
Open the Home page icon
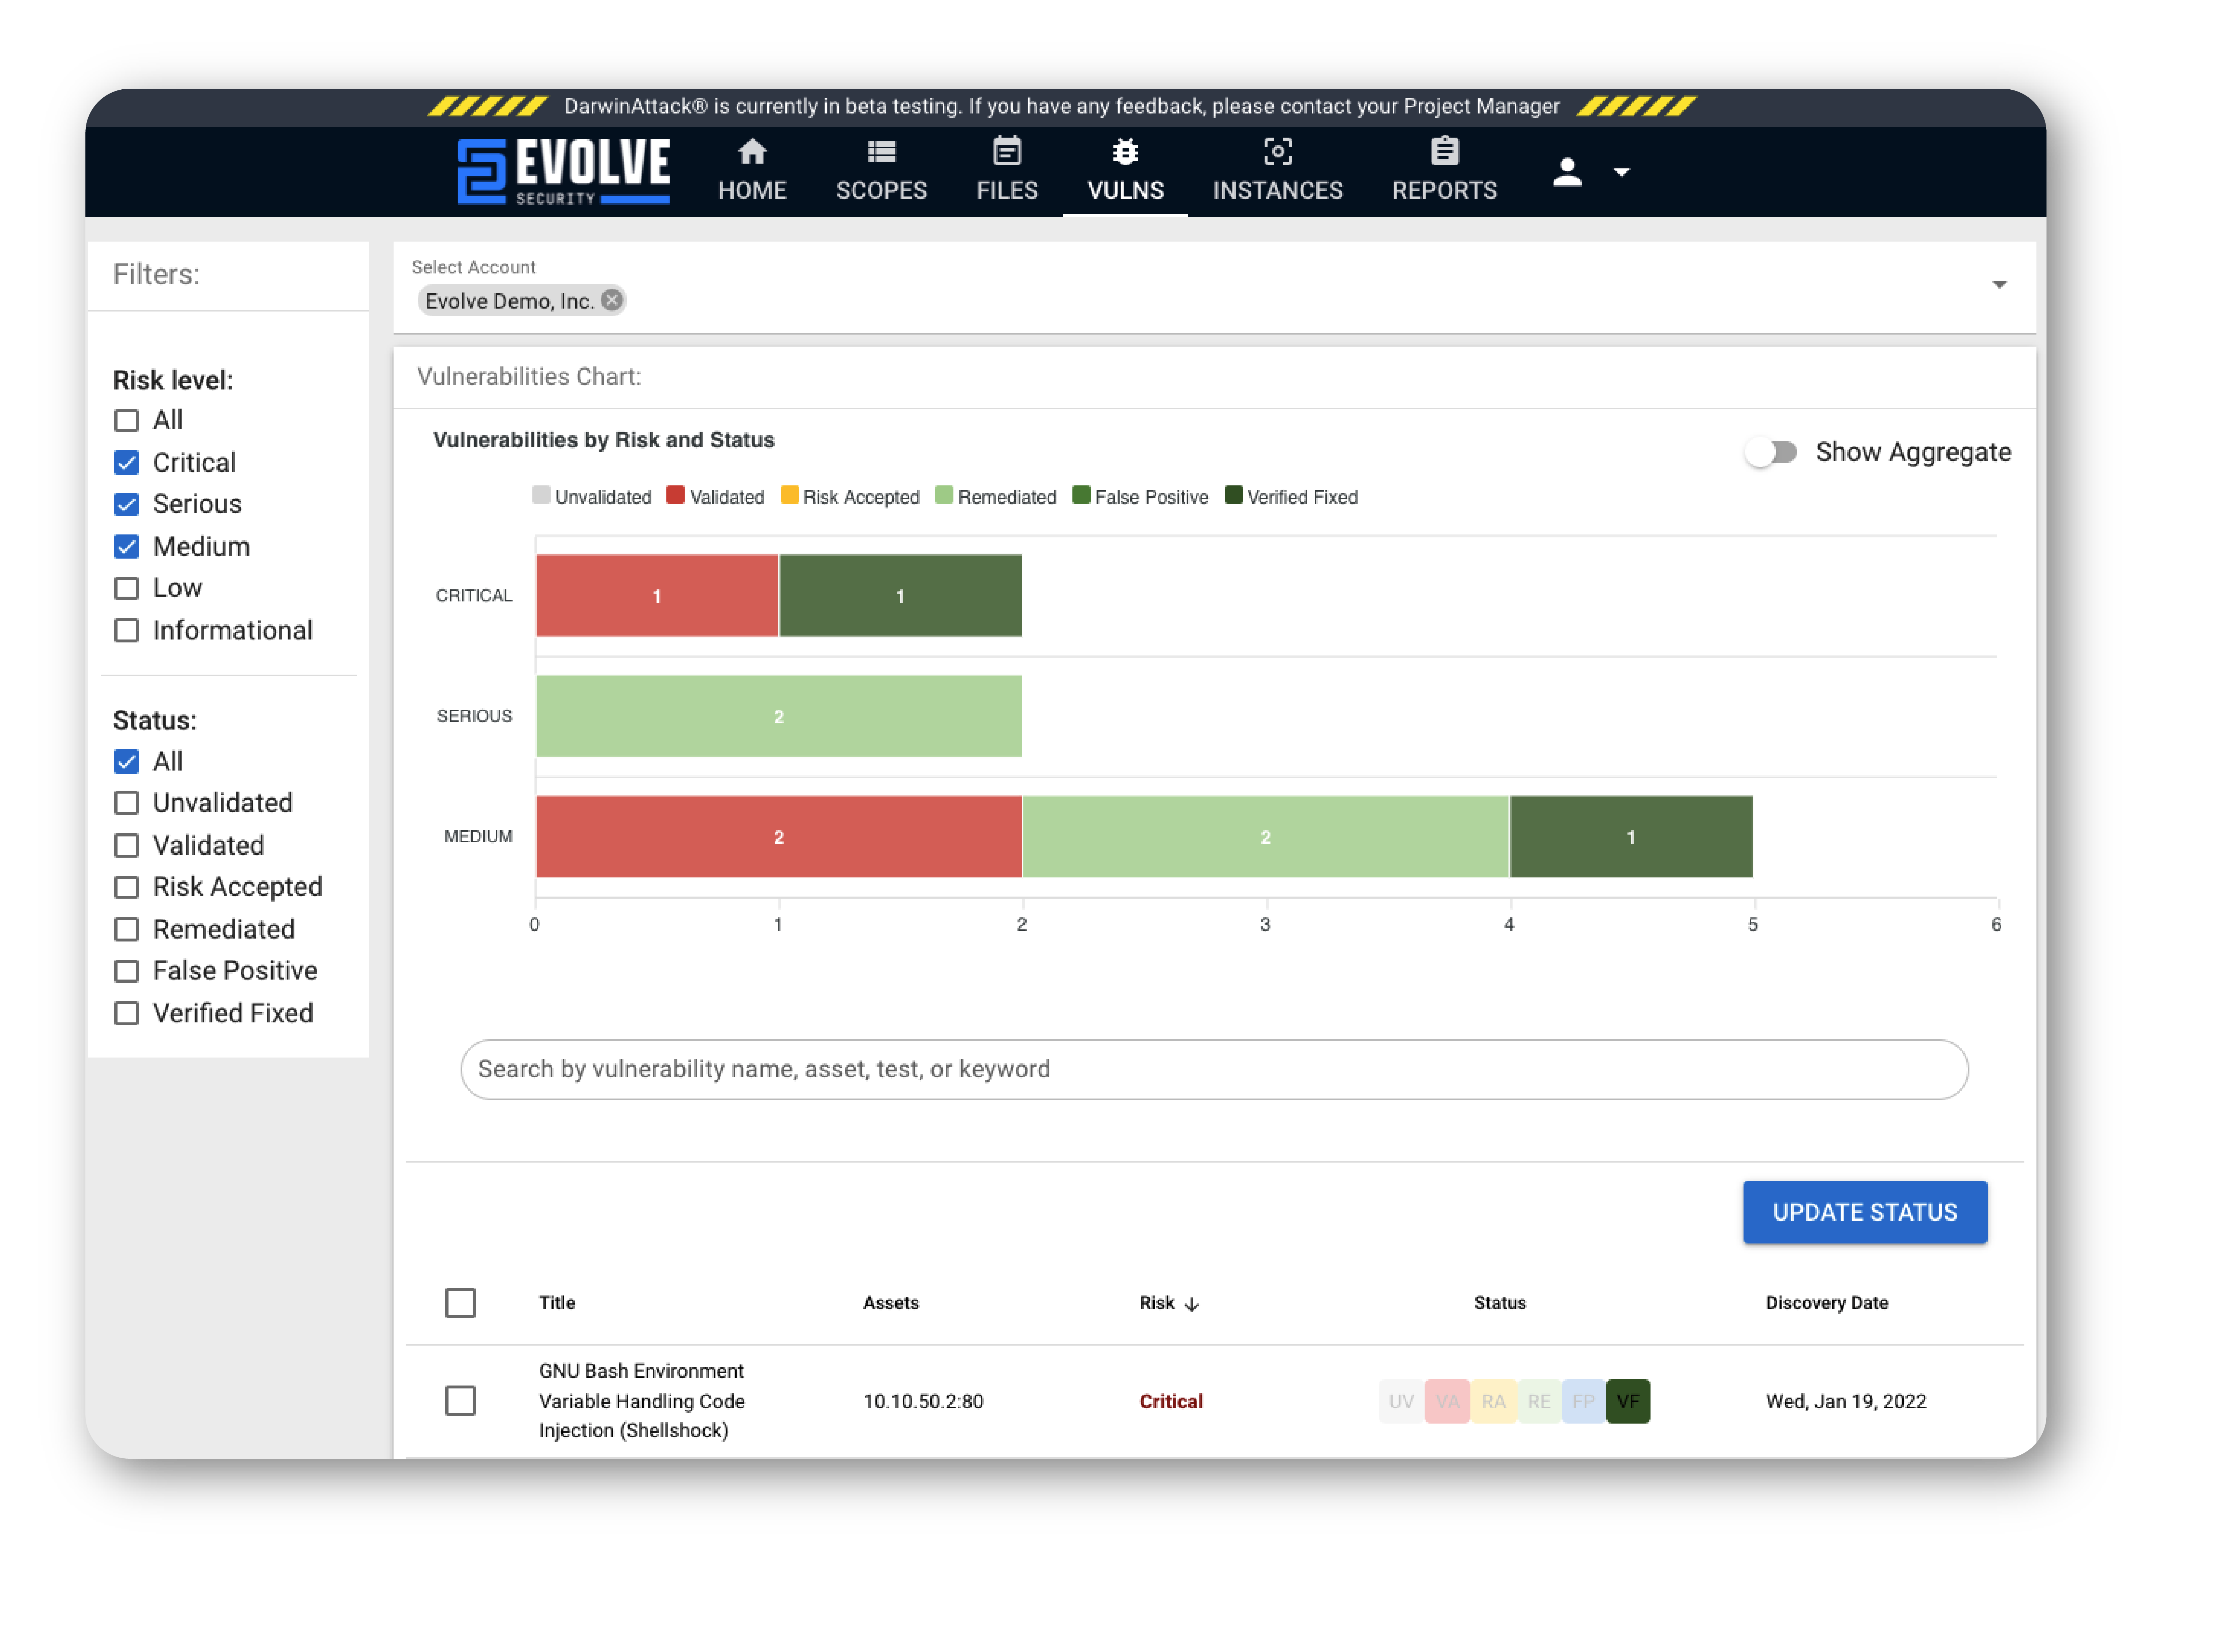point(752,152)
